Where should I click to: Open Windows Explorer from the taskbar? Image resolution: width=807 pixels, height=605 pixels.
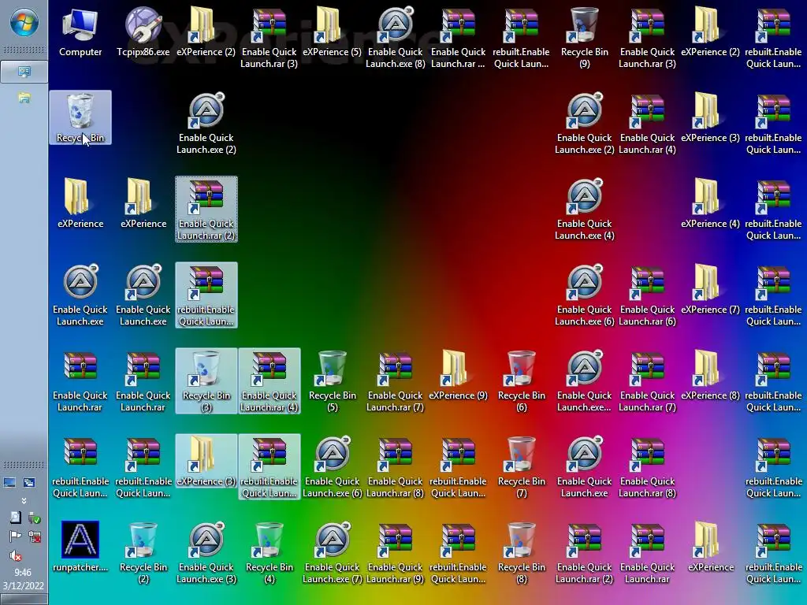24,97
